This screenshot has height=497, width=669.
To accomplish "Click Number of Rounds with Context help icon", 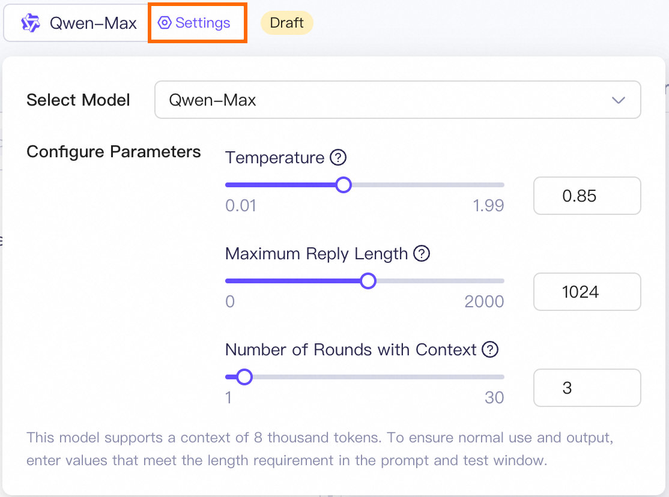I will [491, 349].
